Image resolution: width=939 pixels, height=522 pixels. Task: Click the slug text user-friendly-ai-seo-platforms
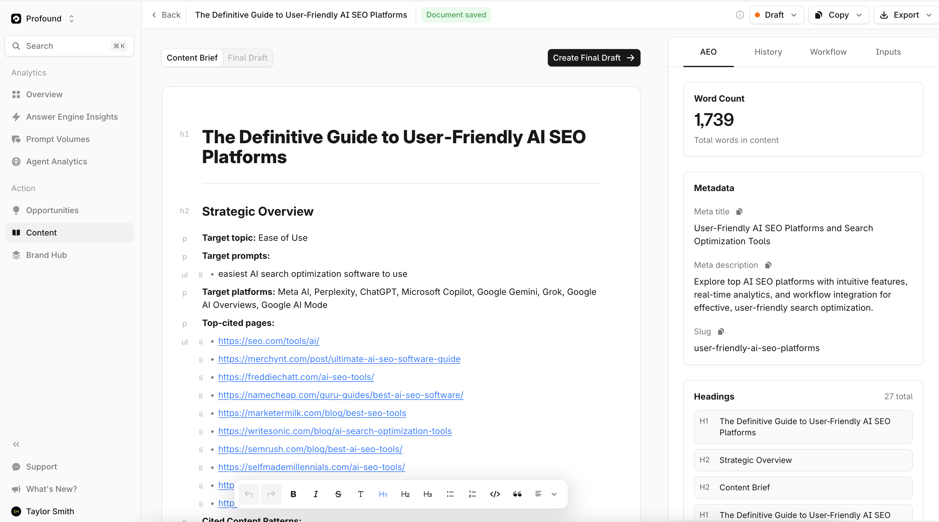(x=756, y=348)
